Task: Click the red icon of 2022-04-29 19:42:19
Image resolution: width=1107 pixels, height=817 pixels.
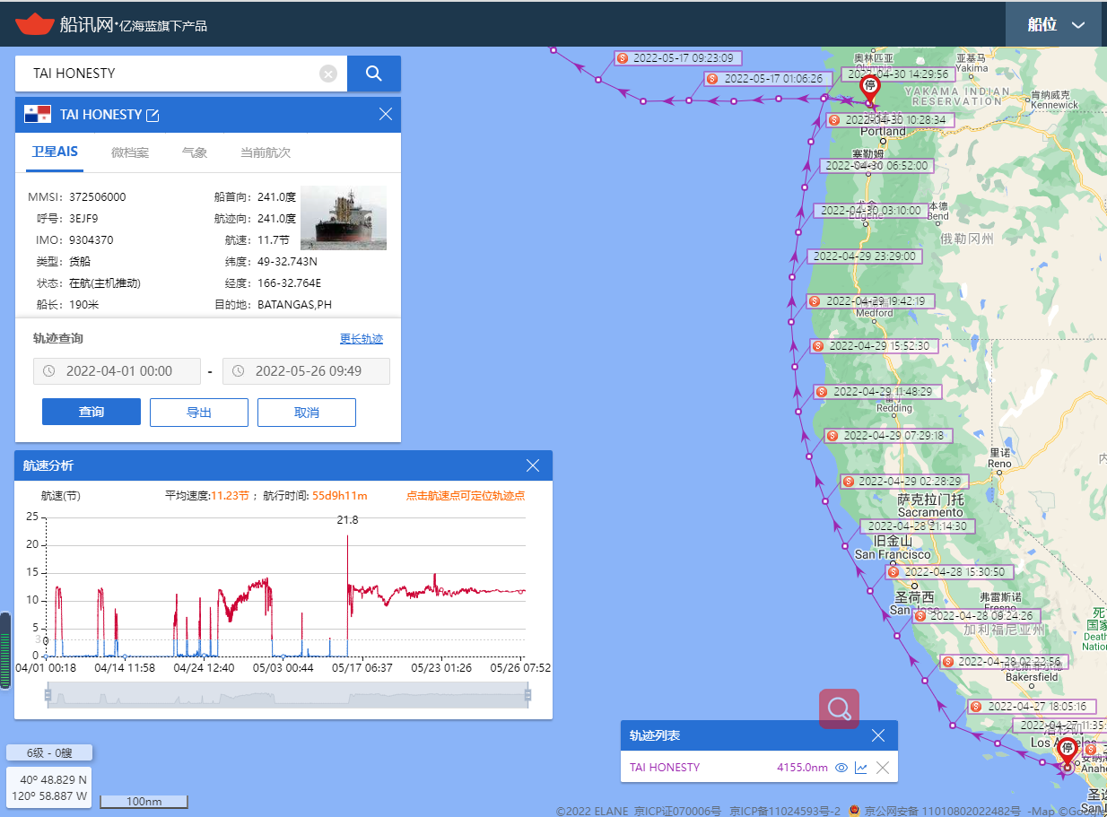Action: tap(815, 301)
